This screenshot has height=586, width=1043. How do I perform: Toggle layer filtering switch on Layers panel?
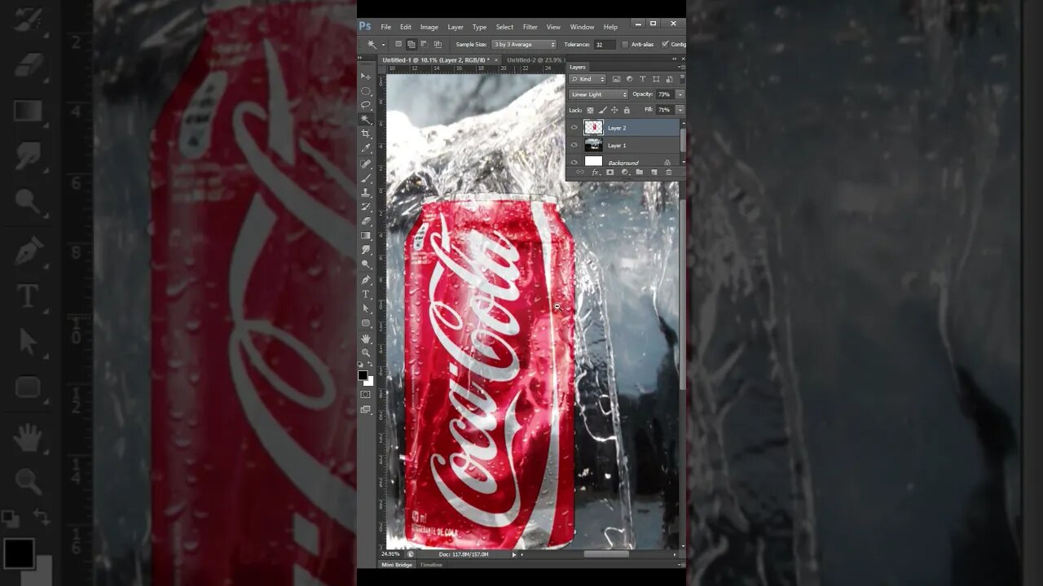(x=682, y=79)
